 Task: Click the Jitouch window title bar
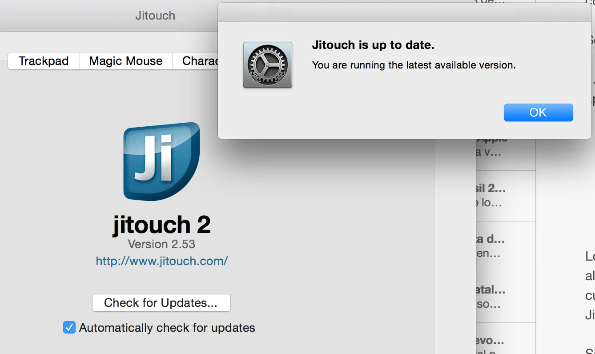click(x=109, y=16)
